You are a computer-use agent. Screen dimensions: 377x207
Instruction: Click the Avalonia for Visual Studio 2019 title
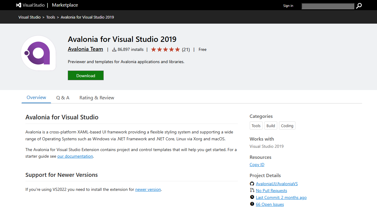tap(122, 39)
